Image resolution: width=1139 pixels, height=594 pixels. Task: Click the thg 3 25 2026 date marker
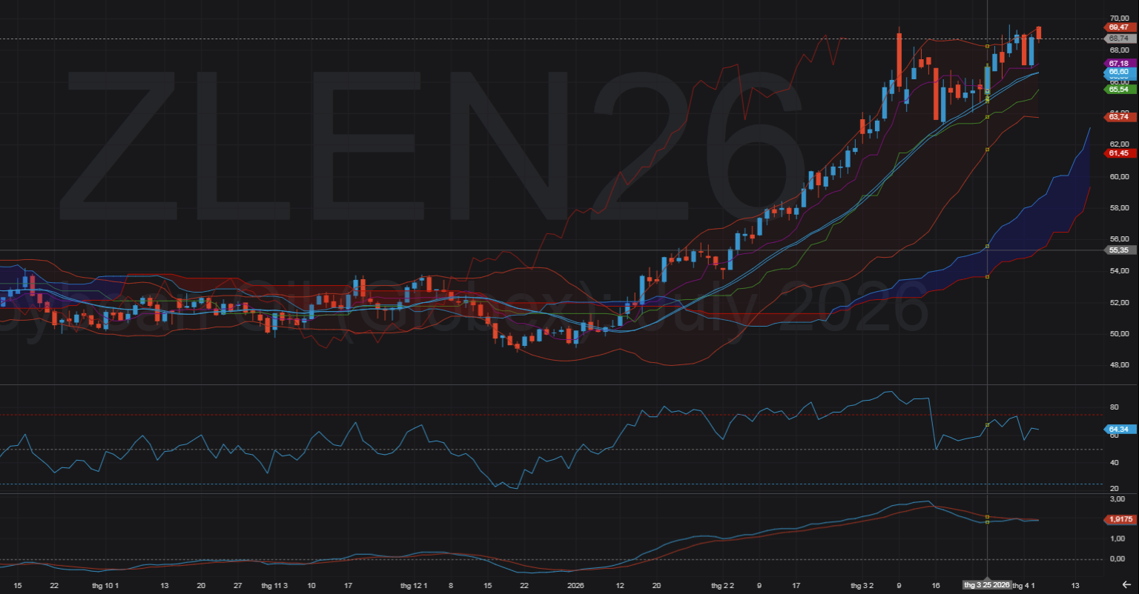tap(986, 585)
